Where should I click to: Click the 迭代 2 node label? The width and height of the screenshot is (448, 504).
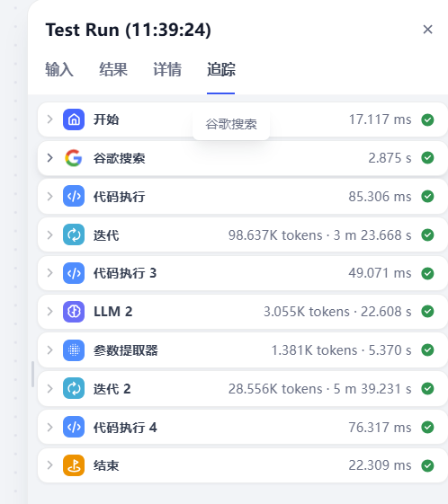point(112,389)
